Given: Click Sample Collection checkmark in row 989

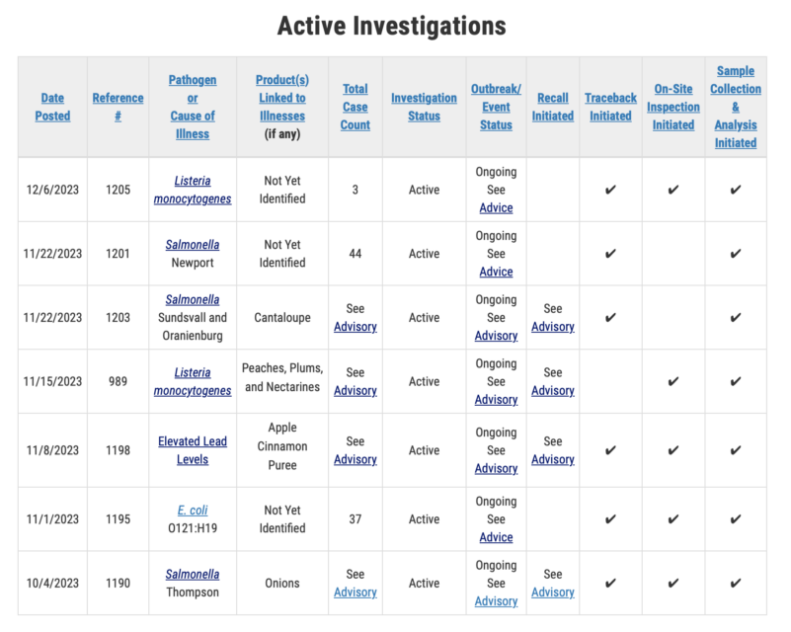Looking at the screenshot, I should [736, 382].
